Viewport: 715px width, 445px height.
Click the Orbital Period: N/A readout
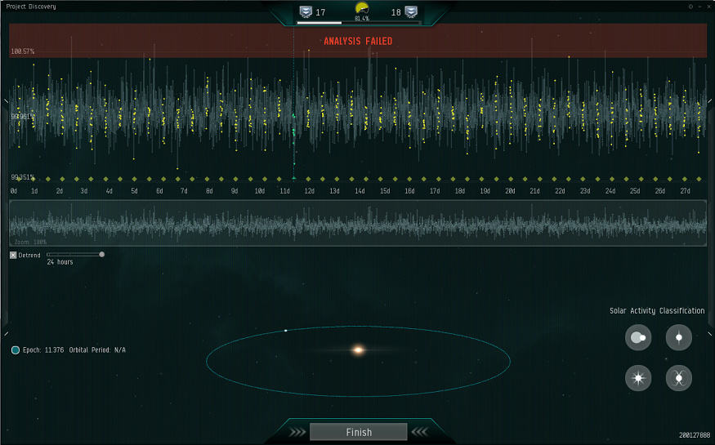(x=97, y=349)
